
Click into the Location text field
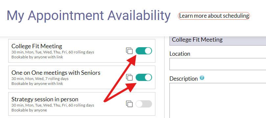click(x=218, y=64)
